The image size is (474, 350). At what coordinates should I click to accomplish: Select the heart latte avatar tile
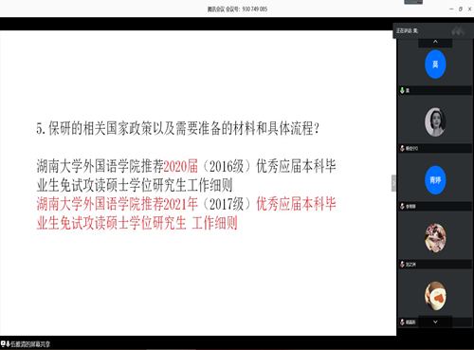coord(435,296)
